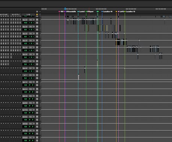Click the 00:10:00:00 timecode on the ruler

pyautogui.click(x=131, y=9)
